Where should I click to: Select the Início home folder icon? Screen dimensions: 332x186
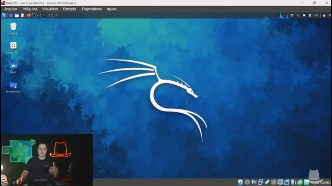click(x=13, y=68)
